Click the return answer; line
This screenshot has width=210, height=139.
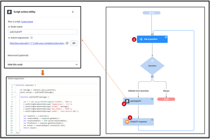(x=30, y=128)
